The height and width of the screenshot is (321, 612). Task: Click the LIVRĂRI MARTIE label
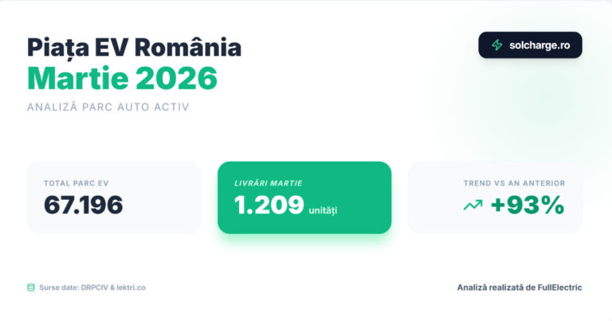[x=268, y=183]
